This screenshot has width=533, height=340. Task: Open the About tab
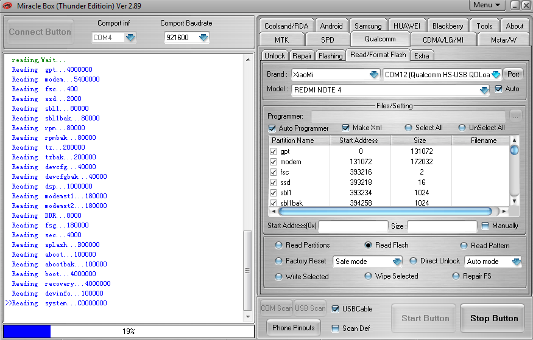click(515, 26)
